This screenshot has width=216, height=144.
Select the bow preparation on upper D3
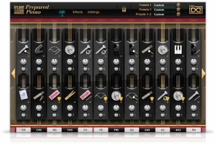(x=54, y=50)
